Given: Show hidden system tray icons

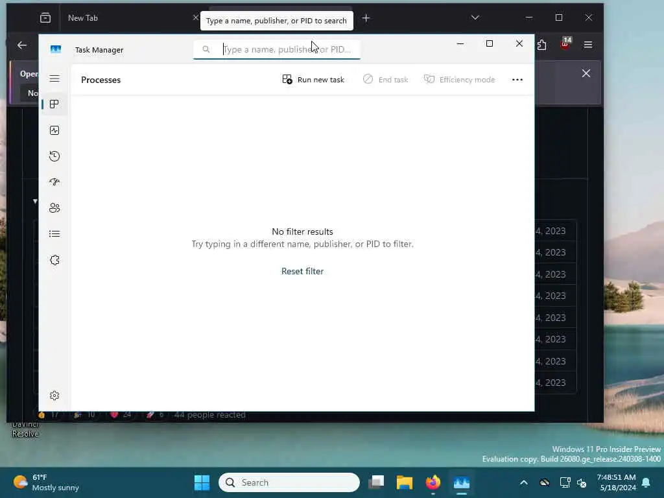Looking at the screenshot, I should [x=524, y=482].
